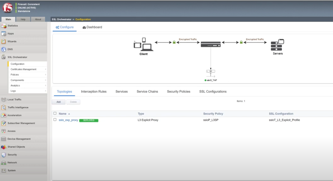Open the Statistics sidebar icon
333x181 pixels.
click(x=4, y=26)
